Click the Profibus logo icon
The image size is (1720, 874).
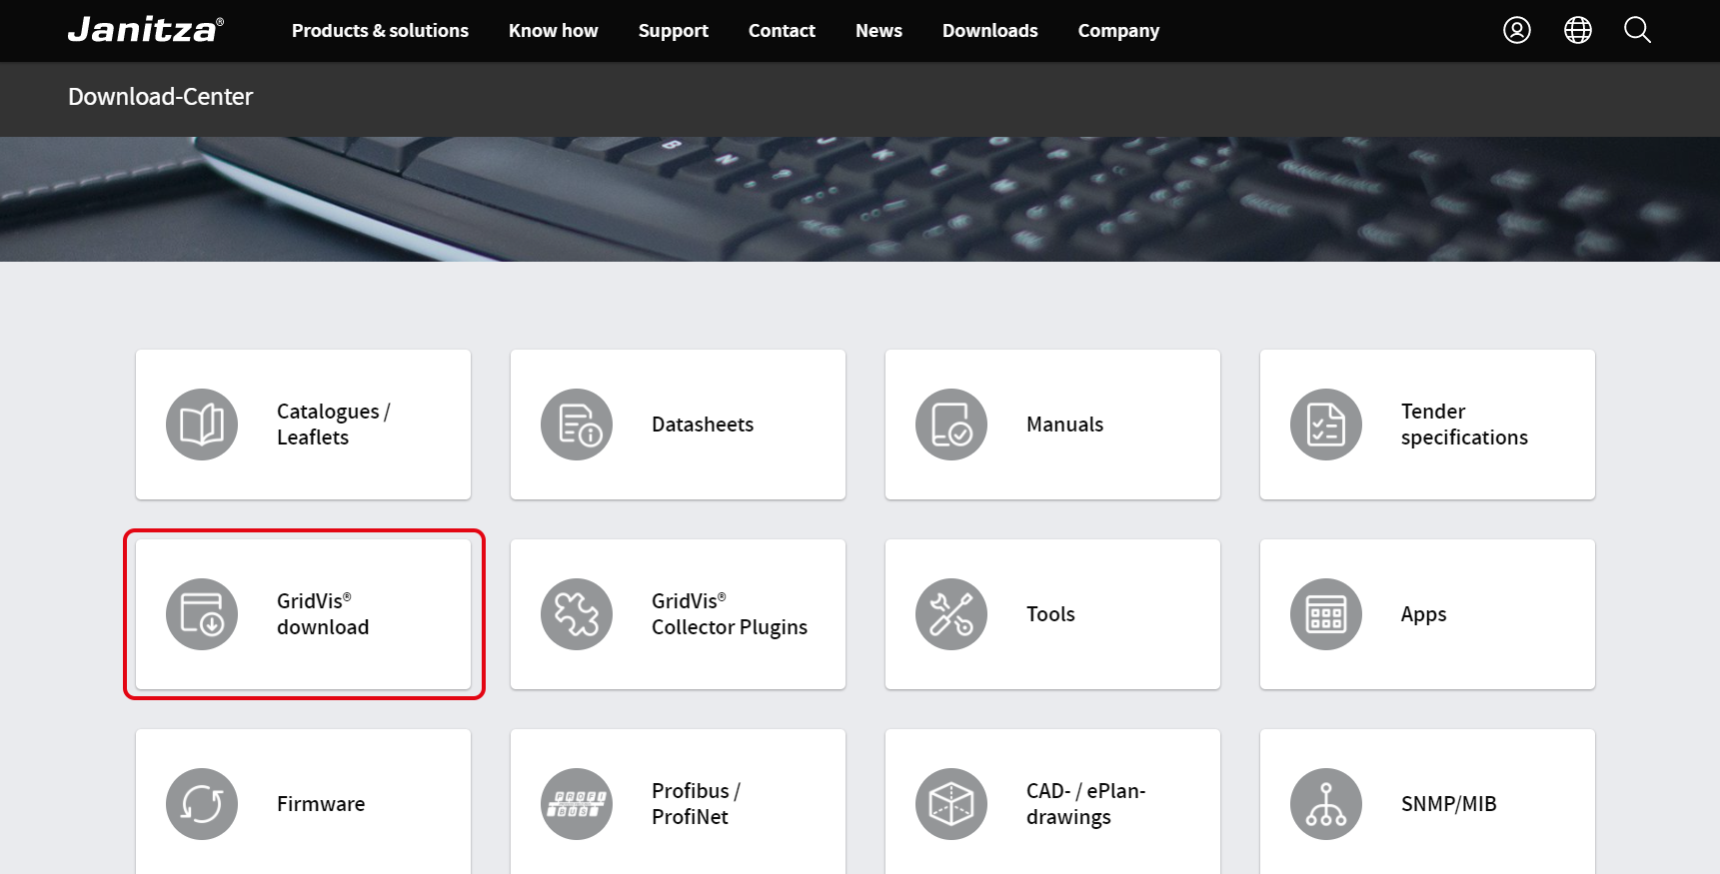click(x=577, y=804)
